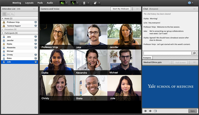This screenshot has height=115, width=199.
Task: Go to previous slide arrow
Action: point(146,111)
